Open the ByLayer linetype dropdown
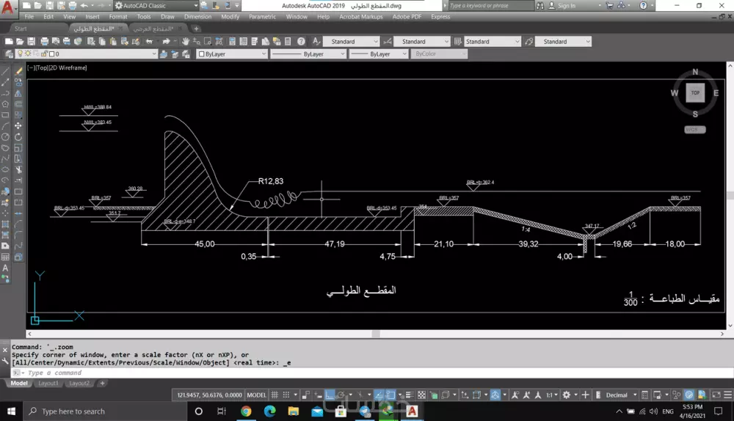 point(308,54)
